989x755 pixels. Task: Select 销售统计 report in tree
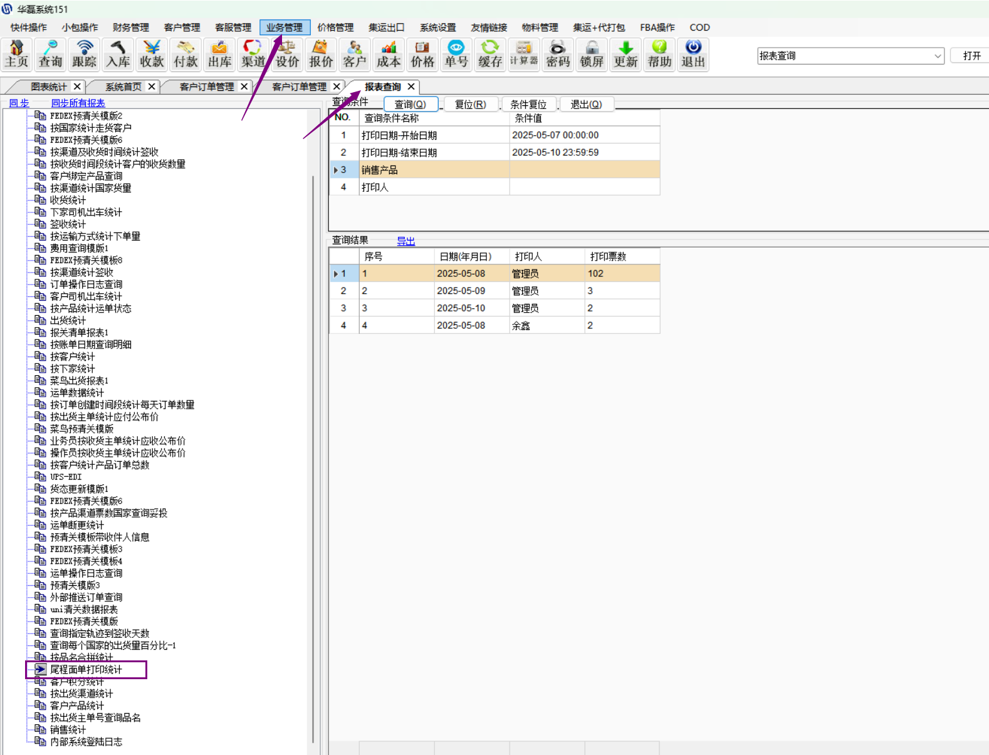(x=68, y=730)
